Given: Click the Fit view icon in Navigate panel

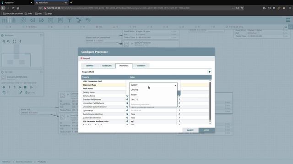Looking at the screenshot, I should tap(15, 41).
